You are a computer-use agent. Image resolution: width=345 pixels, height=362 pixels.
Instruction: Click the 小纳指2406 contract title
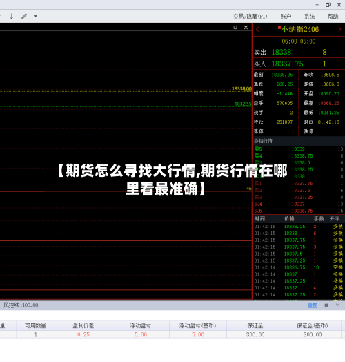(299, 29)
